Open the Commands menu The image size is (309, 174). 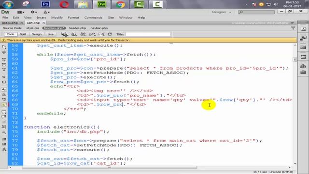[93, 17]
